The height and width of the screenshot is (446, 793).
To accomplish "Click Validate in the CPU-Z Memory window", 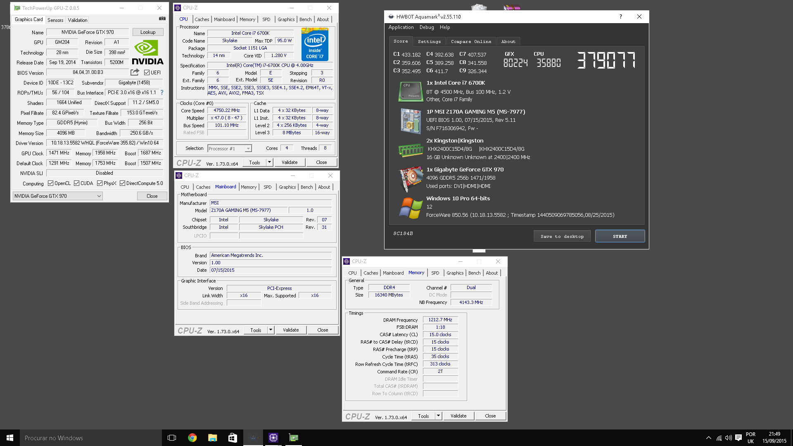I will pyautogui.click(x=458, y=416).
